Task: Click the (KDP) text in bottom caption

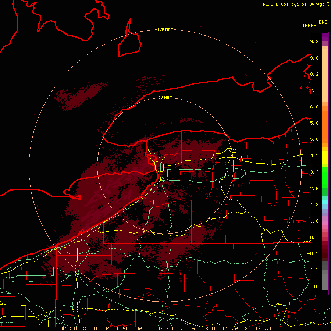Action: coord(161,328)
